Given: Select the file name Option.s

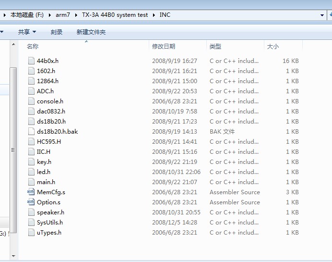Looking at the screenshot, I should (x=49, y=202).
